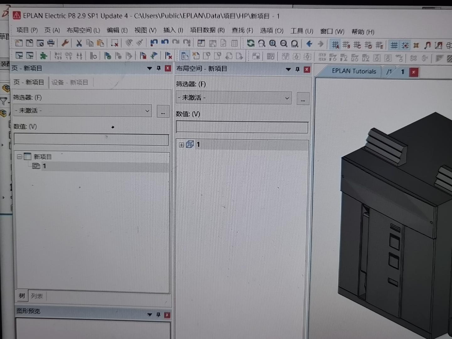
Task: Click the Print icon in toolbar
Action: 51,43
